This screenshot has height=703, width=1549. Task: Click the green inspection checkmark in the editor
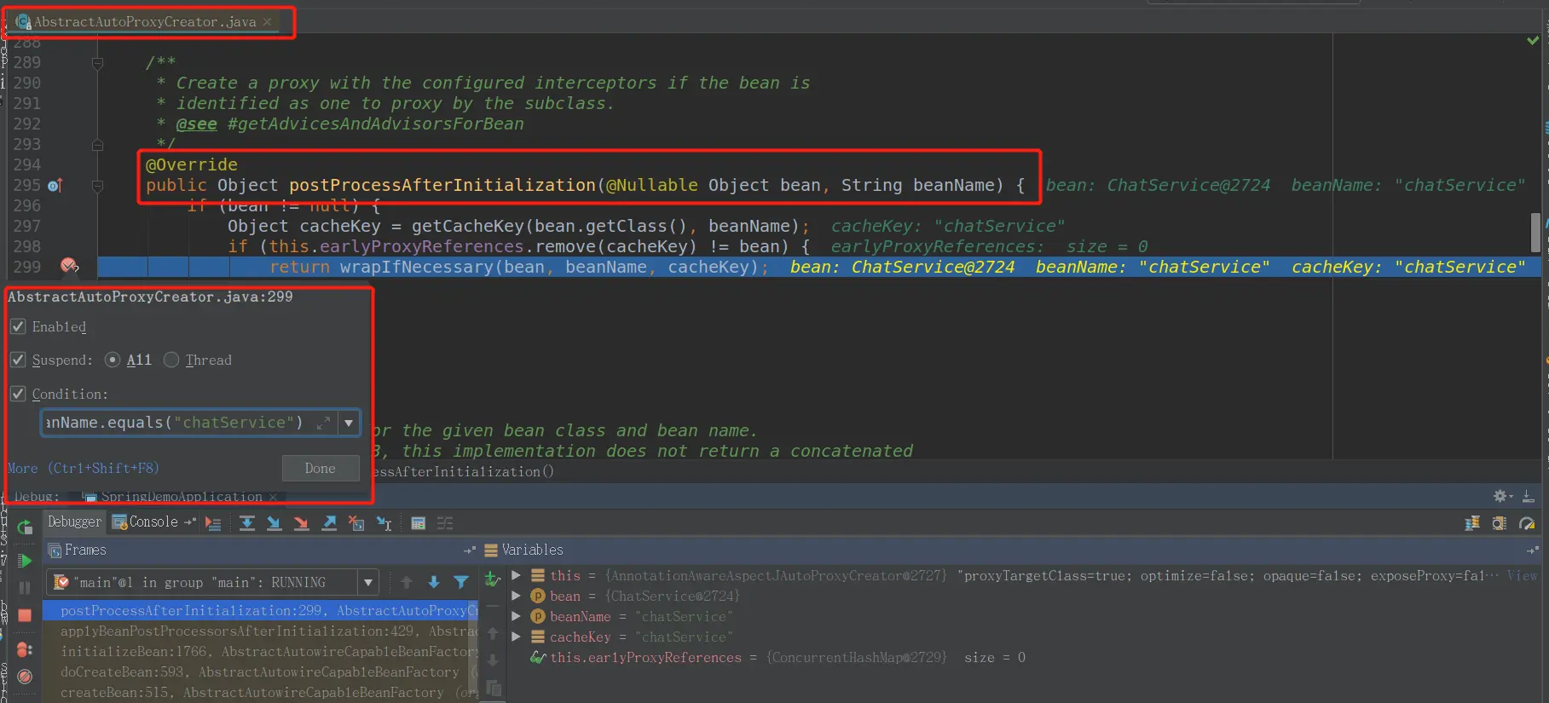(x=1533, y=40)
